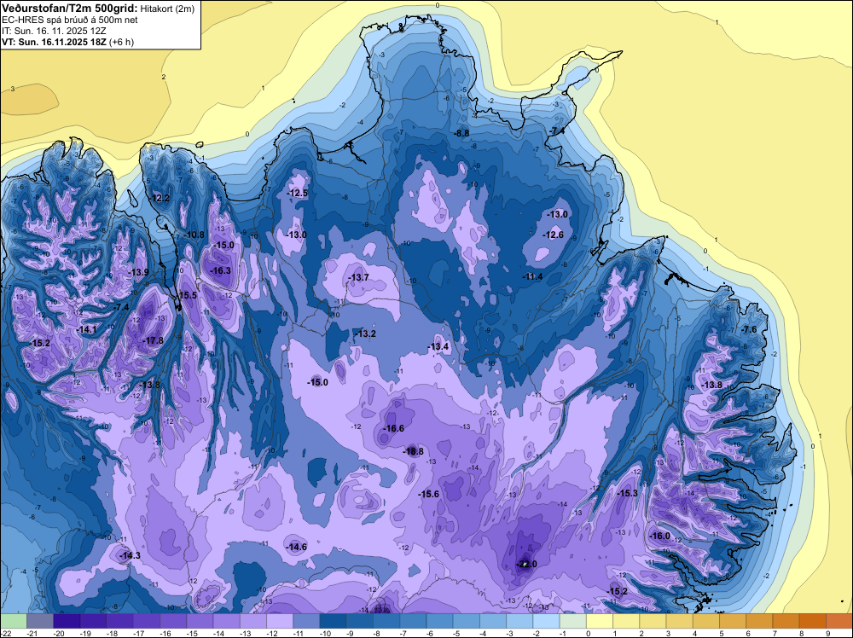Select the -21 legend color swatch

point(40,621)
